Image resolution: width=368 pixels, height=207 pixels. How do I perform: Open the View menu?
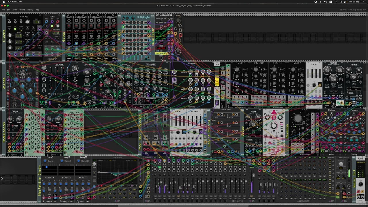[15, 10]
